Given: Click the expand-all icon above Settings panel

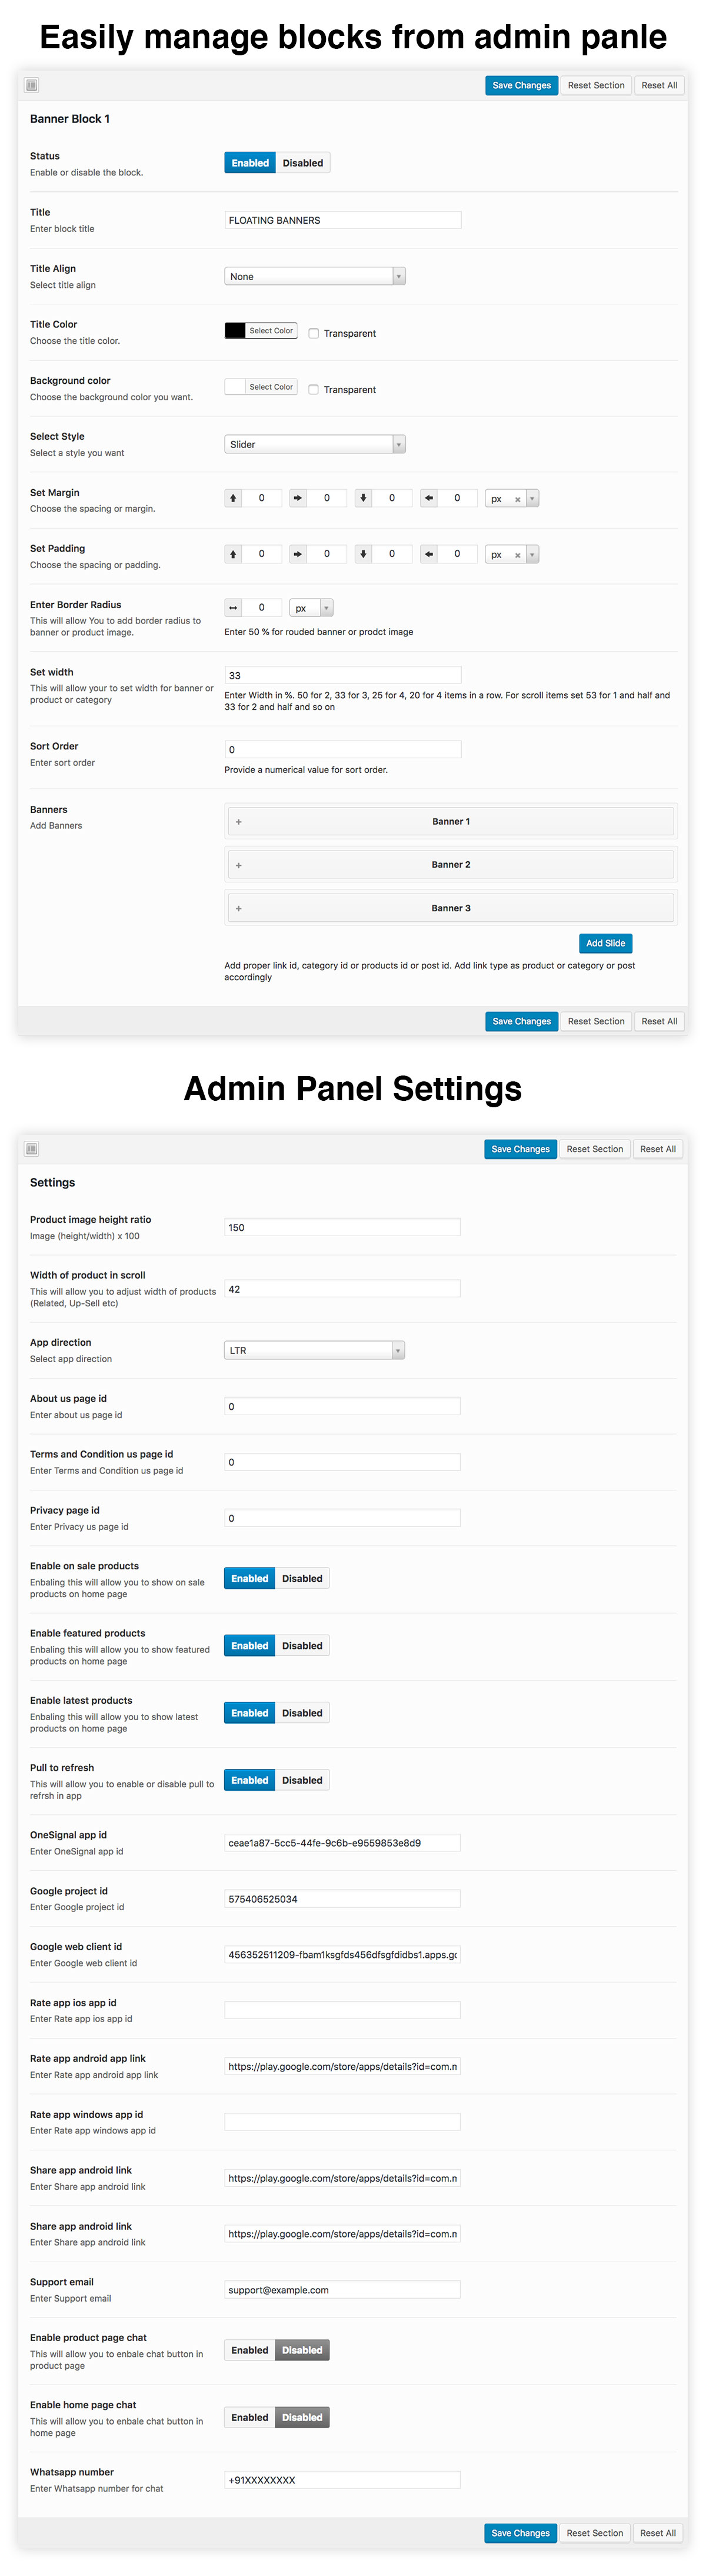Looking at the screenshot, I should pyautogui.click(x=32, y=1149).
